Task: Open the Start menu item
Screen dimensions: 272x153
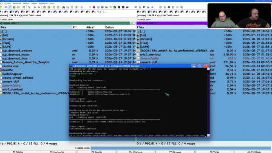Action: click(52, 3)
